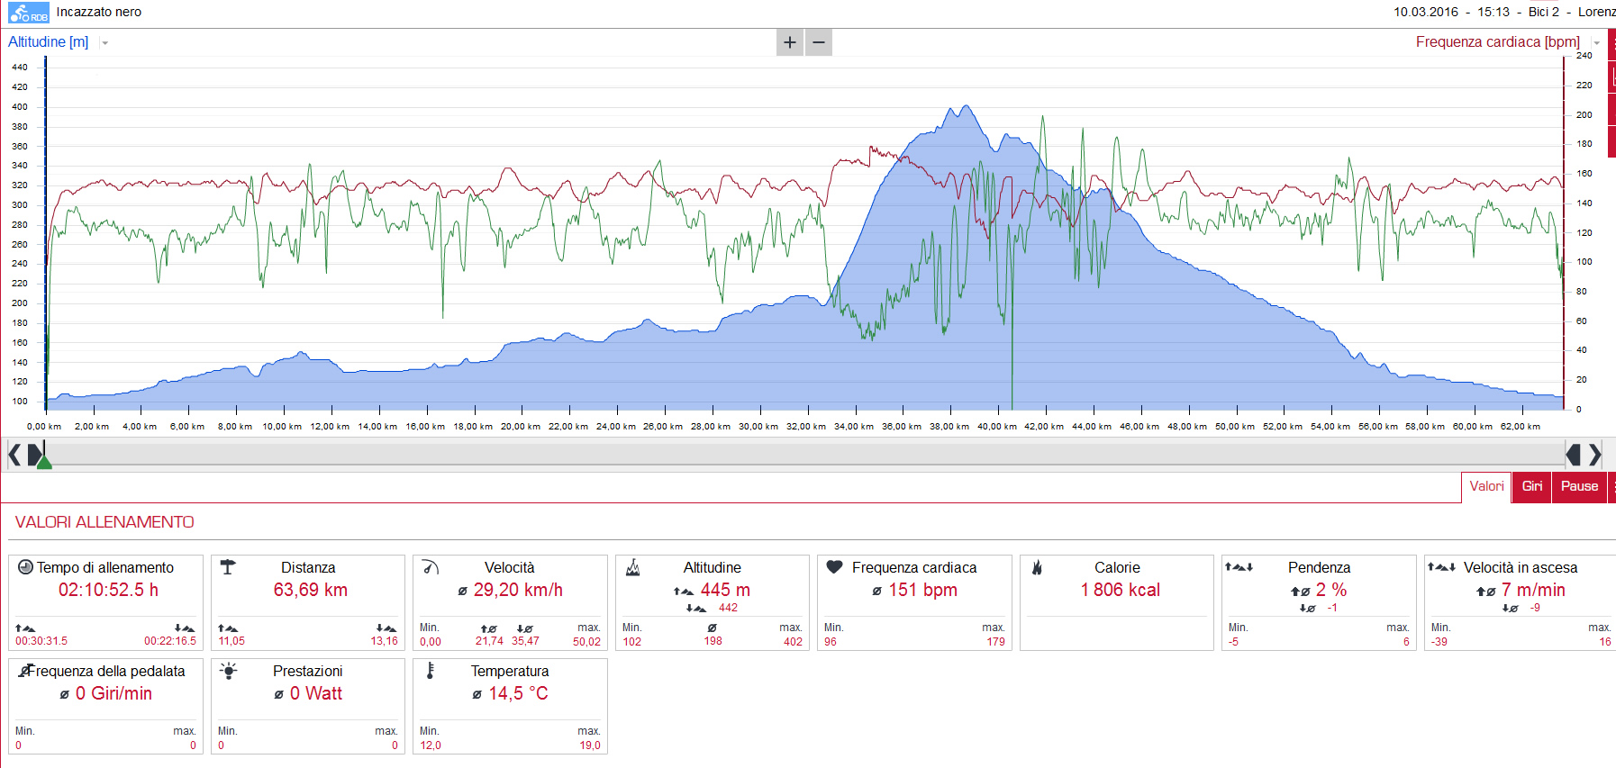Image resolution: width=1616 pixels, height=768 pixels.
Task: Click the RDB cyclist logo icon
Action: coord(29,13)
